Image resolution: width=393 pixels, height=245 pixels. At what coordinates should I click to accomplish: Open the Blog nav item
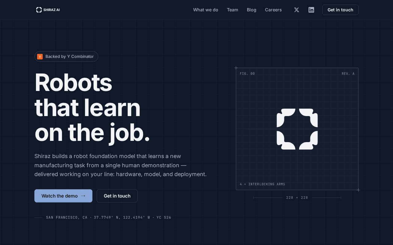(251, 10)
